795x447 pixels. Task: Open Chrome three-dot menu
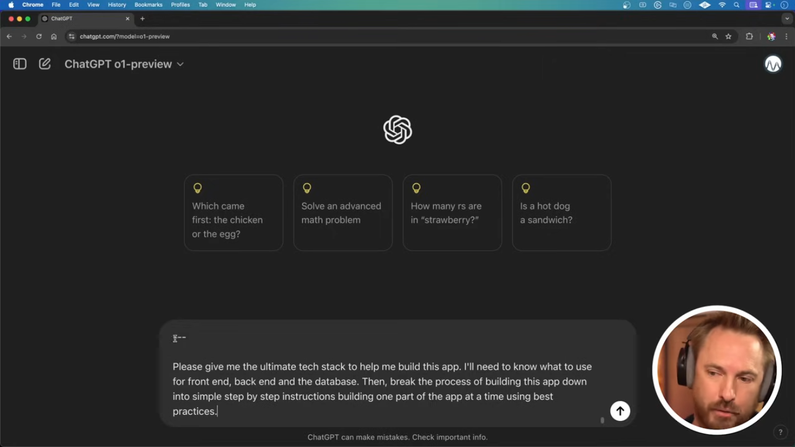[786, 36]
